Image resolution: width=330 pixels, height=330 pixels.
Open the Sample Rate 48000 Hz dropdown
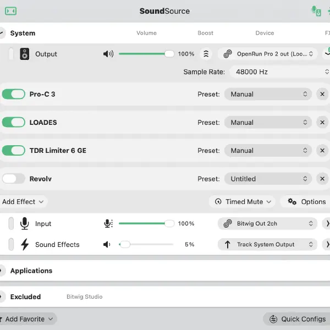(x=280, y=71)
